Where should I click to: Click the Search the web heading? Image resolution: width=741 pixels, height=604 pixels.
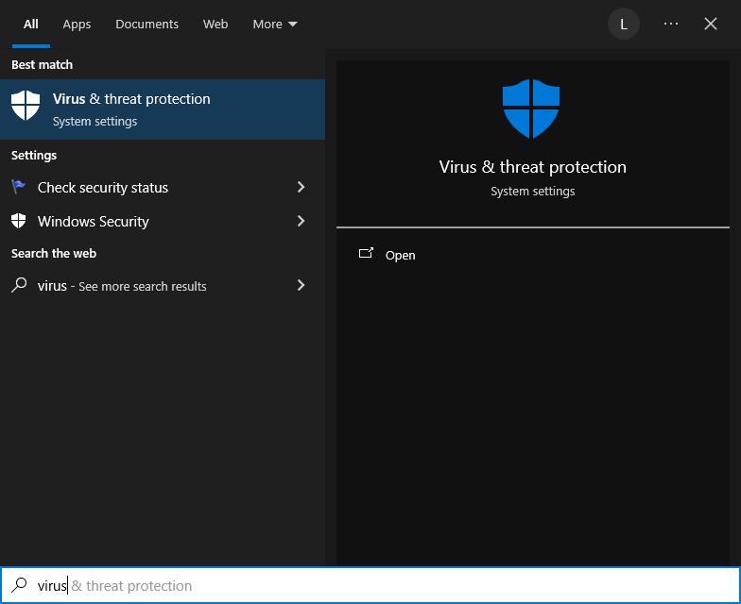click(54, 253)
